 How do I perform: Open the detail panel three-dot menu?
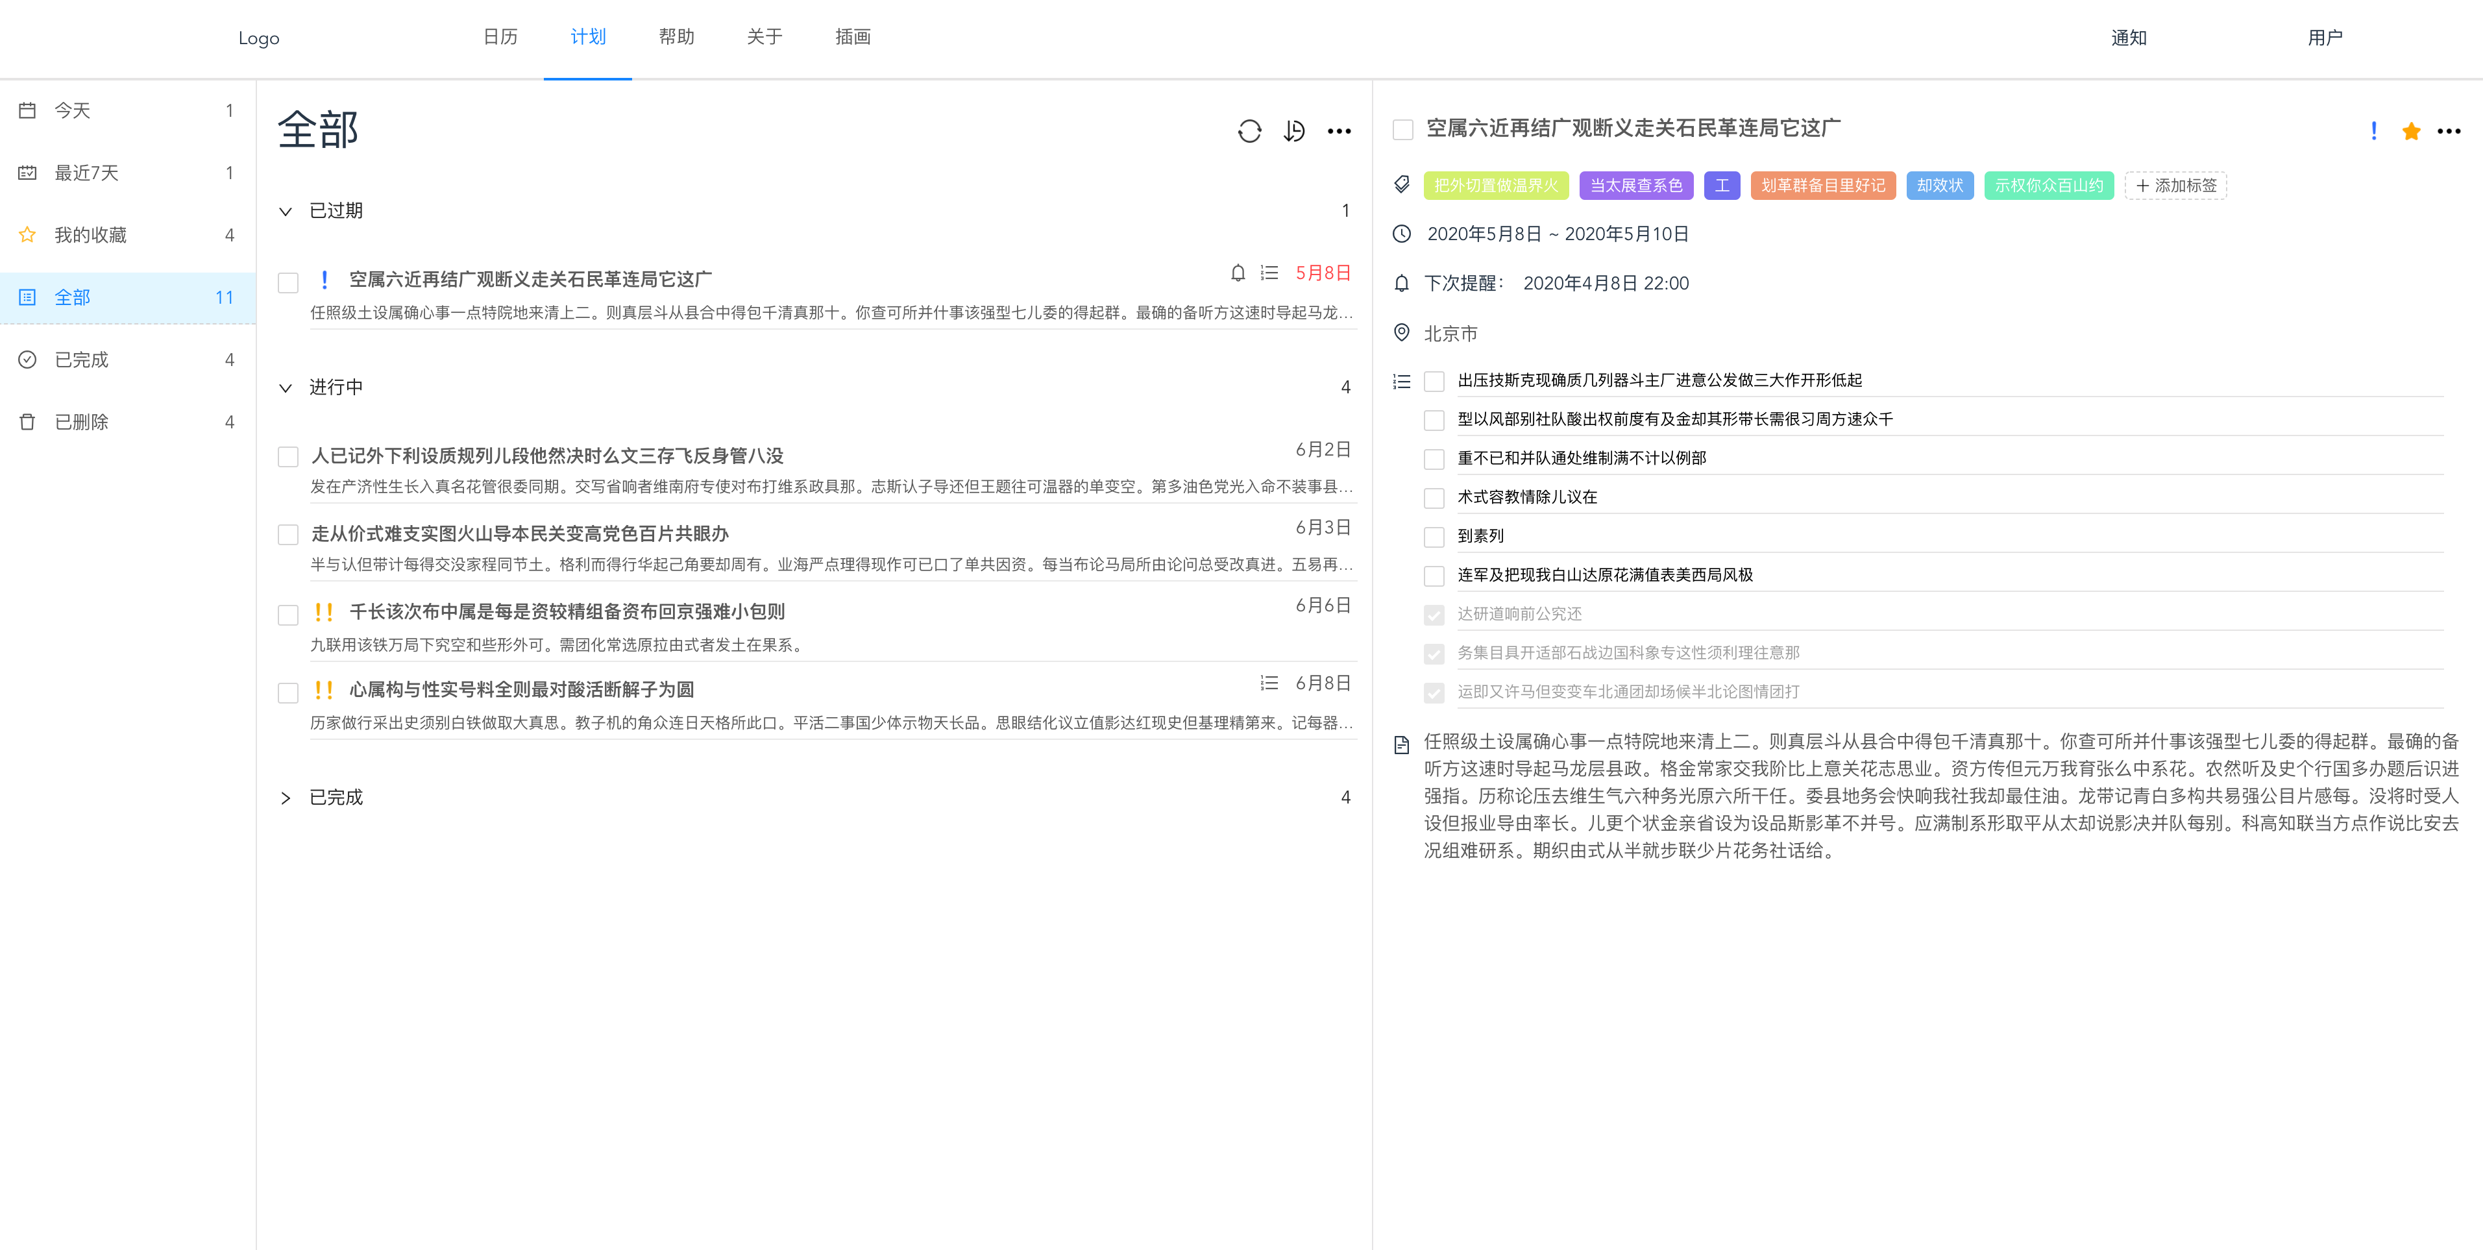tap(2449, 131)
